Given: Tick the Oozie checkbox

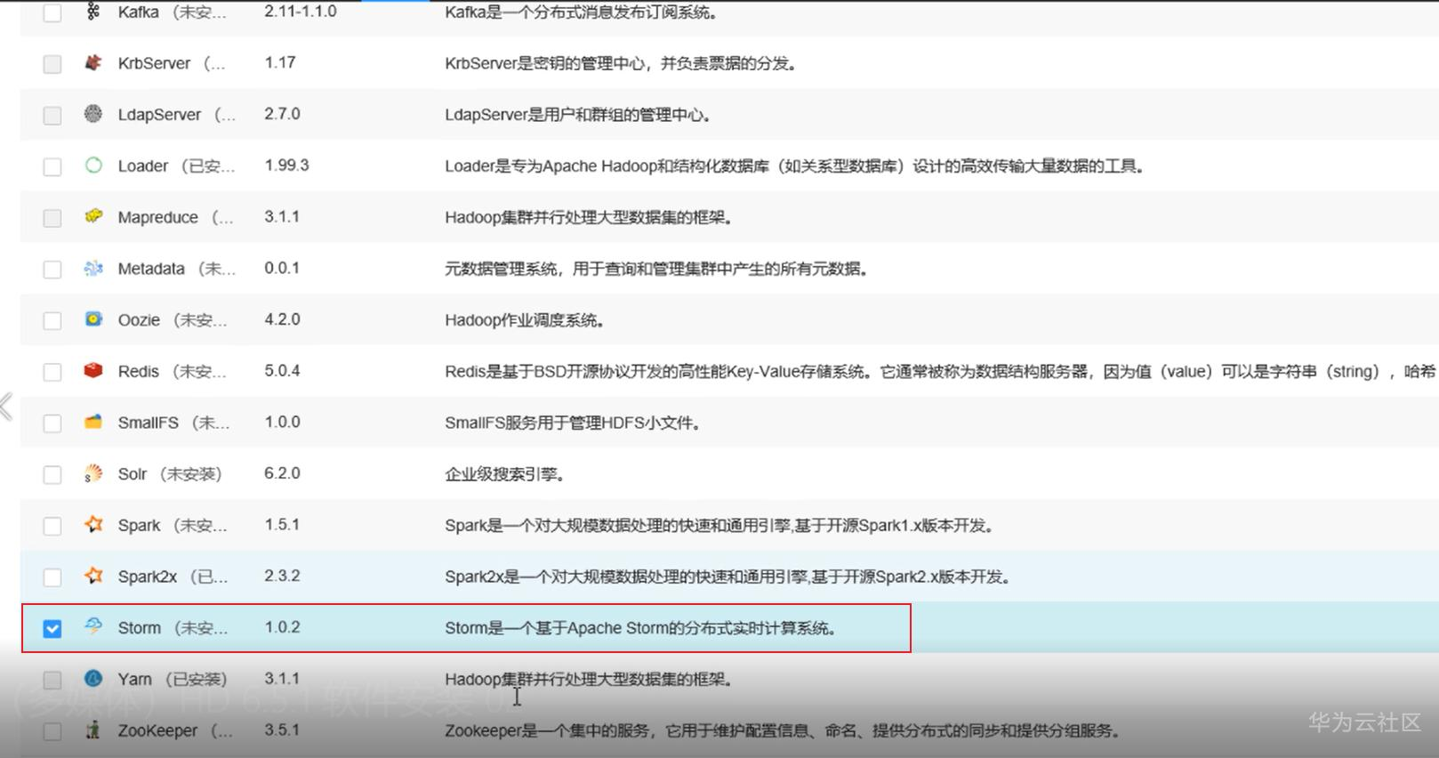Looking at the screenshot, I should click(x=52, y=320).
